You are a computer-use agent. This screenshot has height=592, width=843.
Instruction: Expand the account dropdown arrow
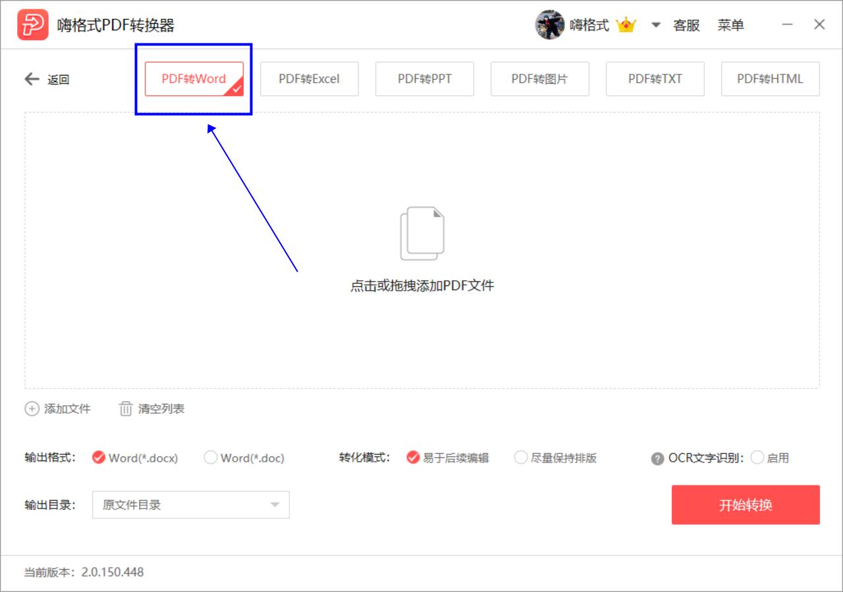(655, 25)
